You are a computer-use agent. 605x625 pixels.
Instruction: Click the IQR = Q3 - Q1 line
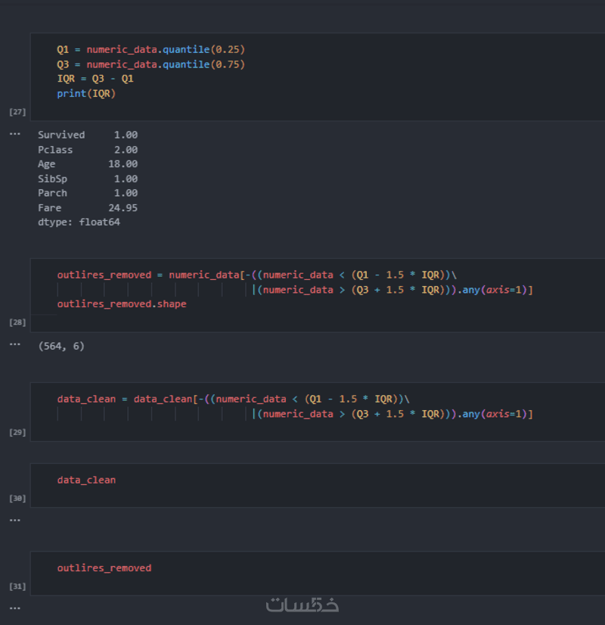[x=95, y=79]
